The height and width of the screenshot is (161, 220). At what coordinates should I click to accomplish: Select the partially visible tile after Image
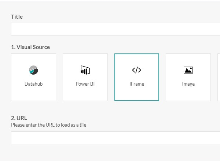(219, 77)
